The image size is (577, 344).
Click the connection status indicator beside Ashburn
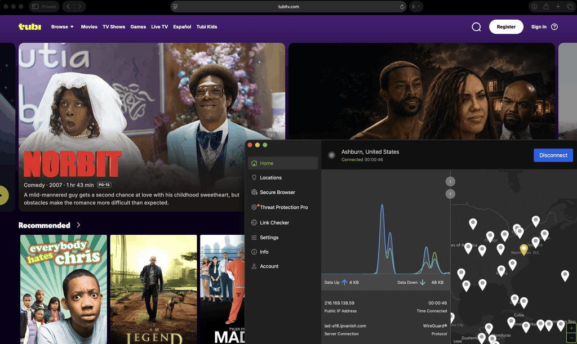click(331, 155)
